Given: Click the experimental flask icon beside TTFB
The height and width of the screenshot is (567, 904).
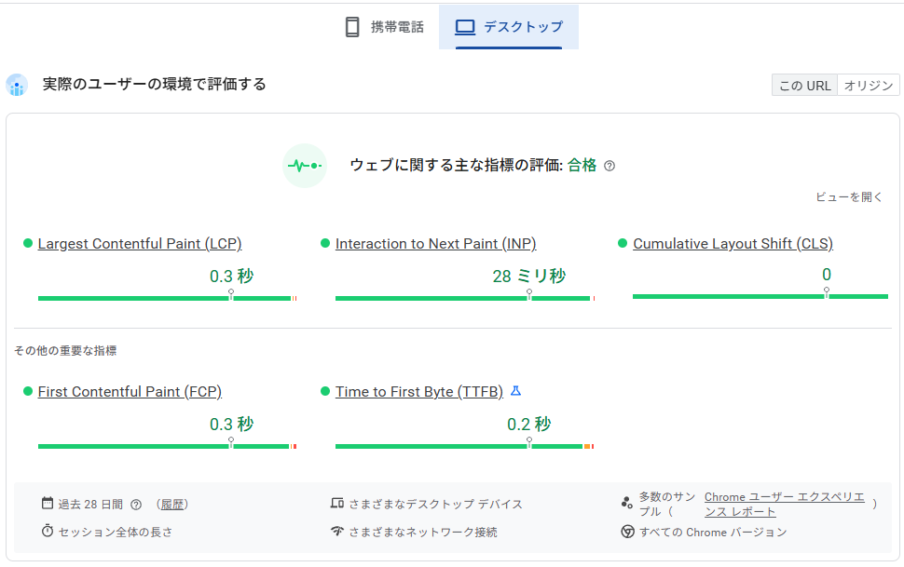Looking at the screenshot, I should coord(515,391).
